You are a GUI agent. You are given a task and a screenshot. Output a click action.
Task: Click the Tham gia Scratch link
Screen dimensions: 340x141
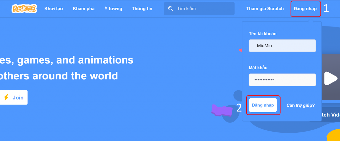(265, 9)
